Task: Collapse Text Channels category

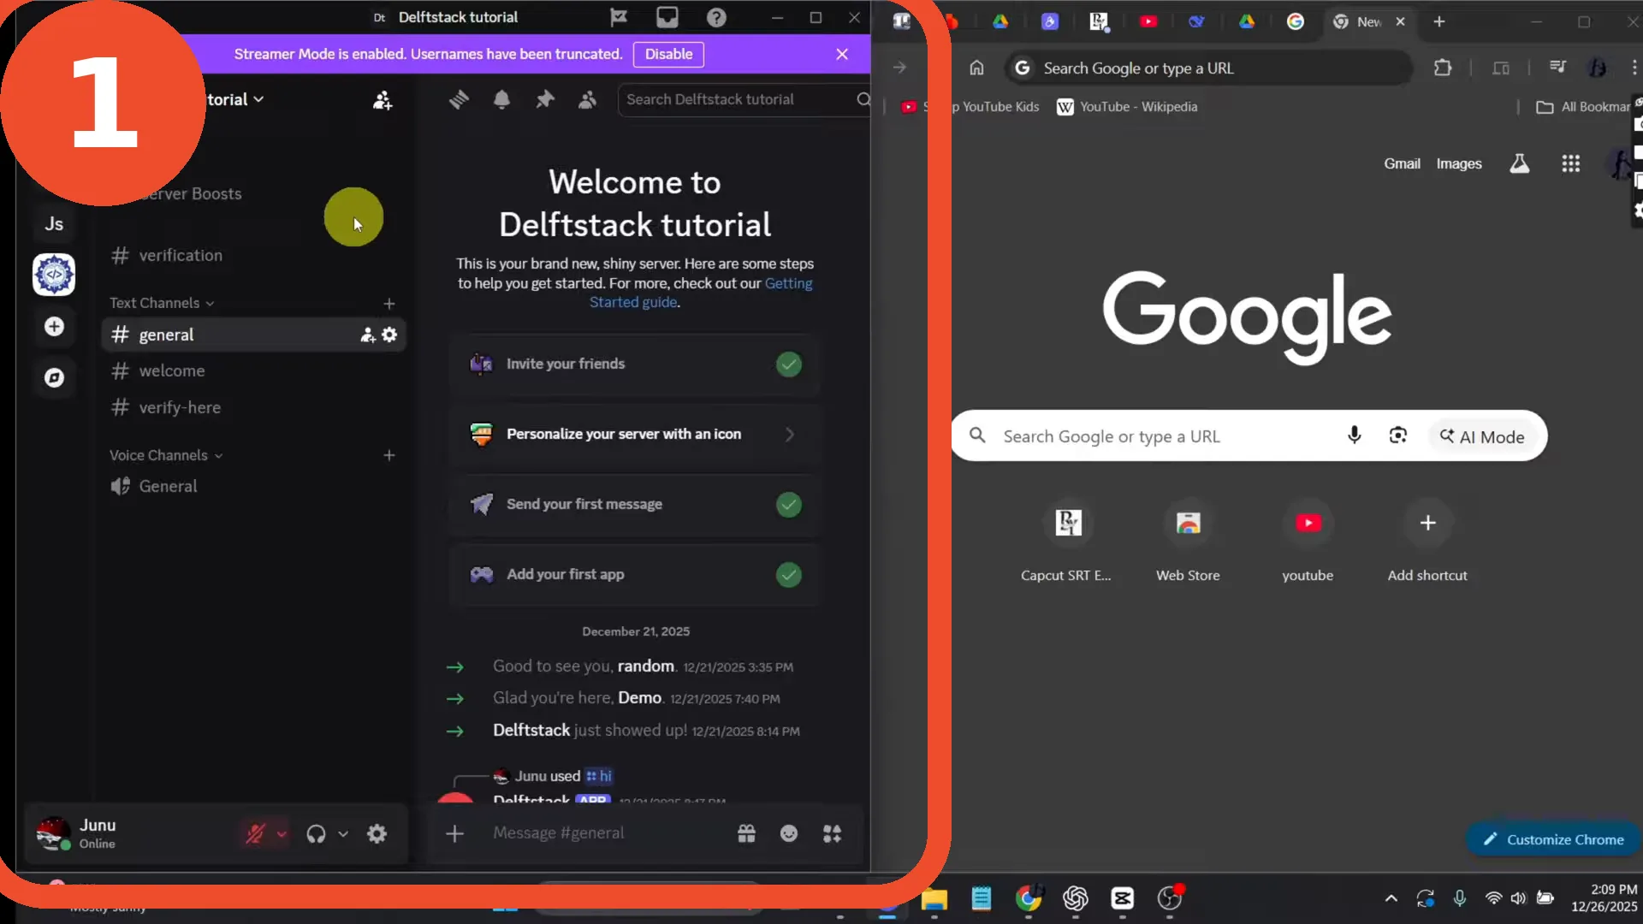Action: [x=161, y=303]
